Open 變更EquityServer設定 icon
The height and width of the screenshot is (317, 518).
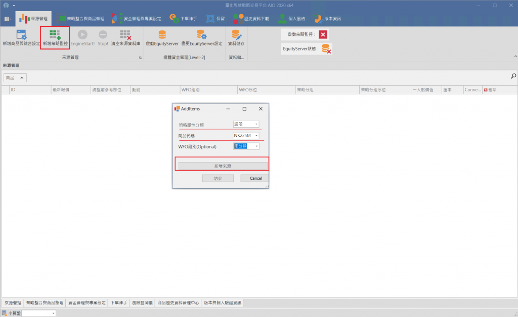tap(202, 35)
